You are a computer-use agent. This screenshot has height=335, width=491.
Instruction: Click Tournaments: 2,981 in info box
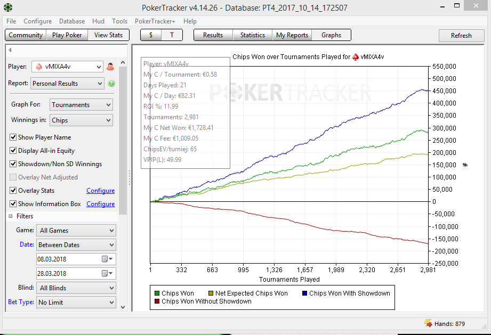pos(171,117)
